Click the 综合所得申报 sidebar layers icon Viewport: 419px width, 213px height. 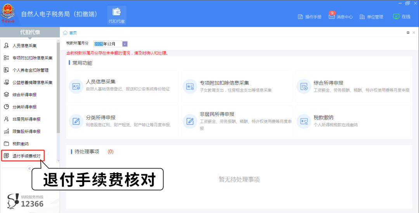[x=7, y=94]
